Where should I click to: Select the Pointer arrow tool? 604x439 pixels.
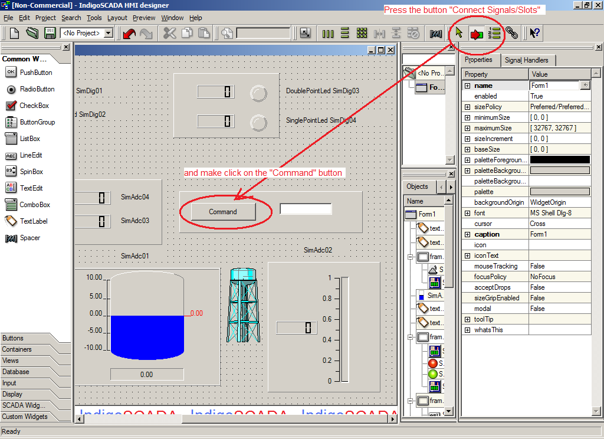[x=459, y=34]
